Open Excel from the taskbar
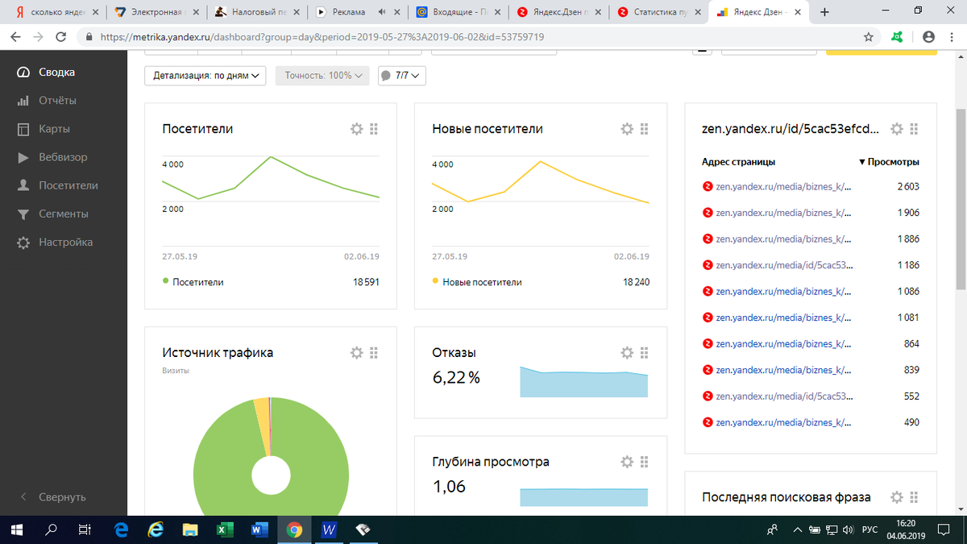 tap(225, 529)
